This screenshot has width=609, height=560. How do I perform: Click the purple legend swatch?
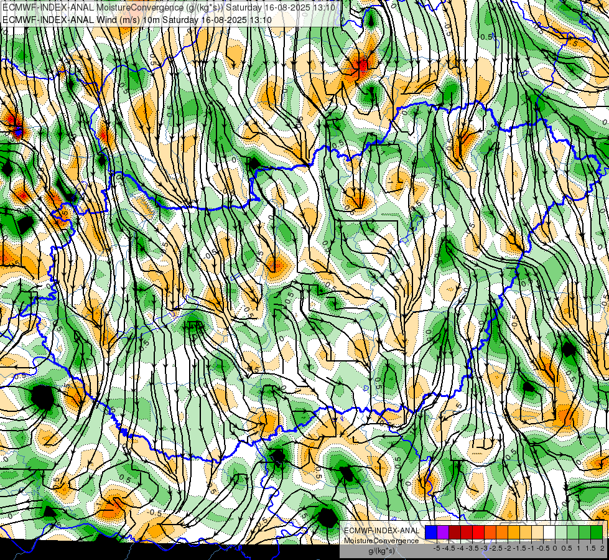[443, 532]
